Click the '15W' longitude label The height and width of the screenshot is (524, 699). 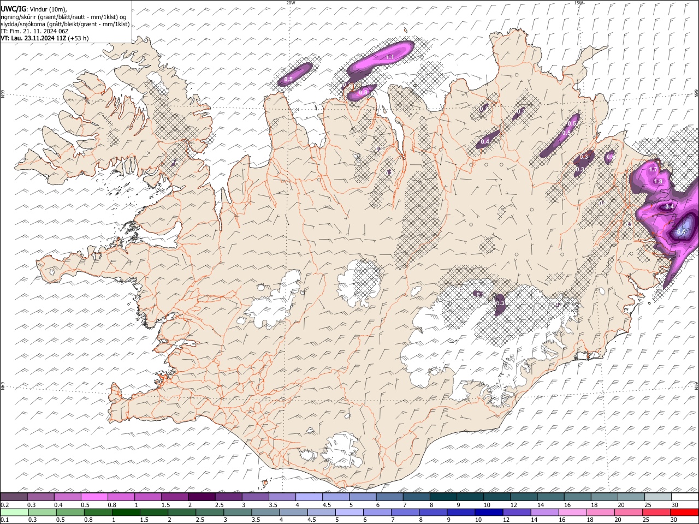pos(578,3)
